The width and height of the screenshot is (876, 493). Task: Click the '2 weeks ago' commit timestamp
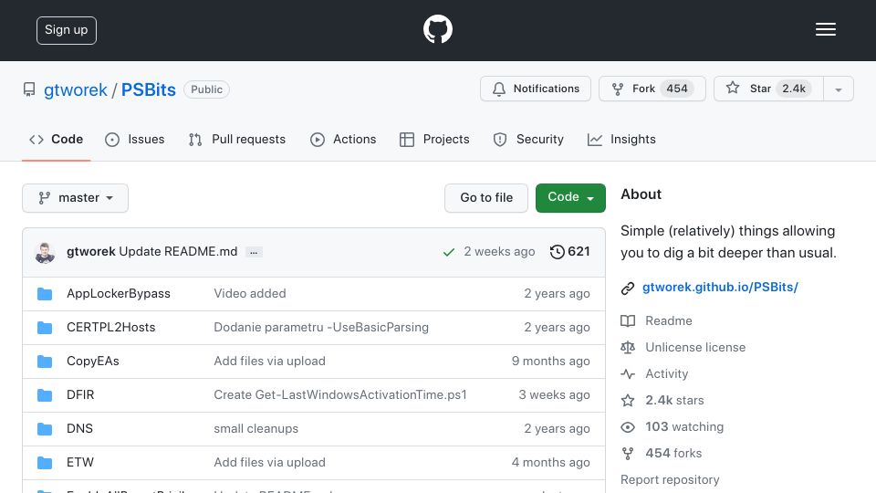(x=499, y=252)
